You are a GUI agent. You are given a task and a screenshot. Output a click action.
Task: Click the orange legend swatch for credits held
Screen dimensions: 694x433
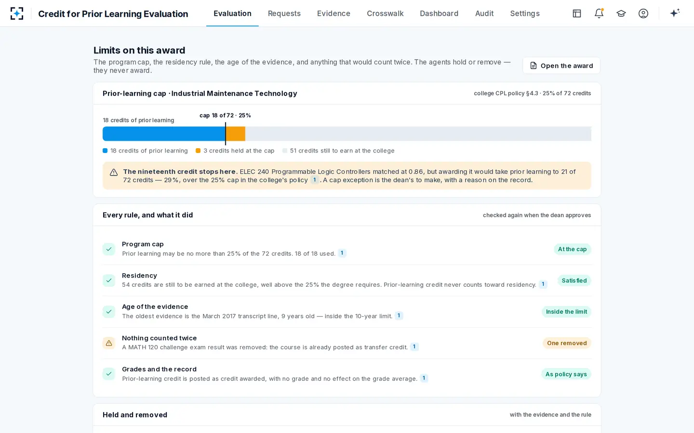coord(198,151)
